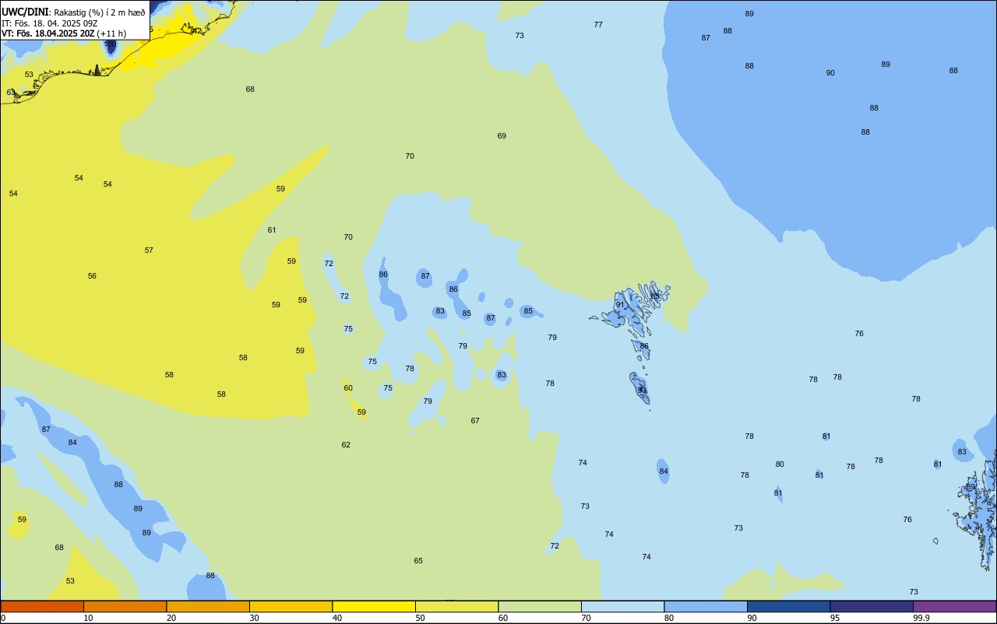Viewport: 997px width, 624px height.
Task: Click the valid time line 'VT: Fös. 18.04.2025 20Z (+11 h)'
Action: [64, 33]
